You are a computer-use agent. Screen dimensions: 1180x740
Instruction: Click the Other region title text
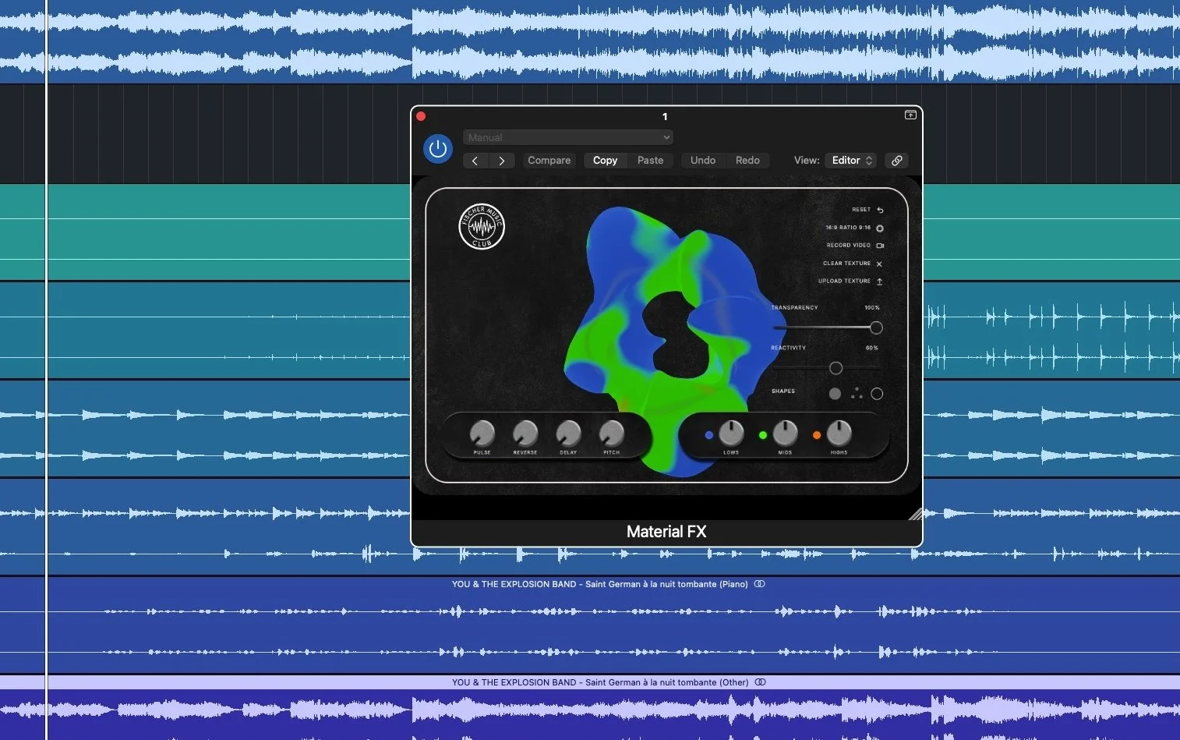[x=600, y=682]
